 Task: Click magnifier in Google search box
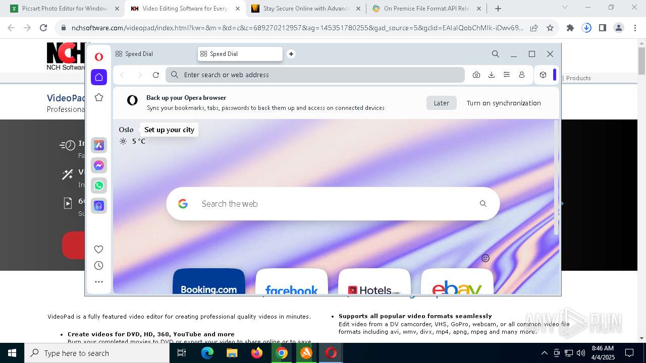(483, 204)
